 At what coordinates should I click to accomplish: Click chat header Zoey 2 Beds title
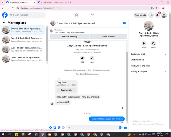pos(76,23)
